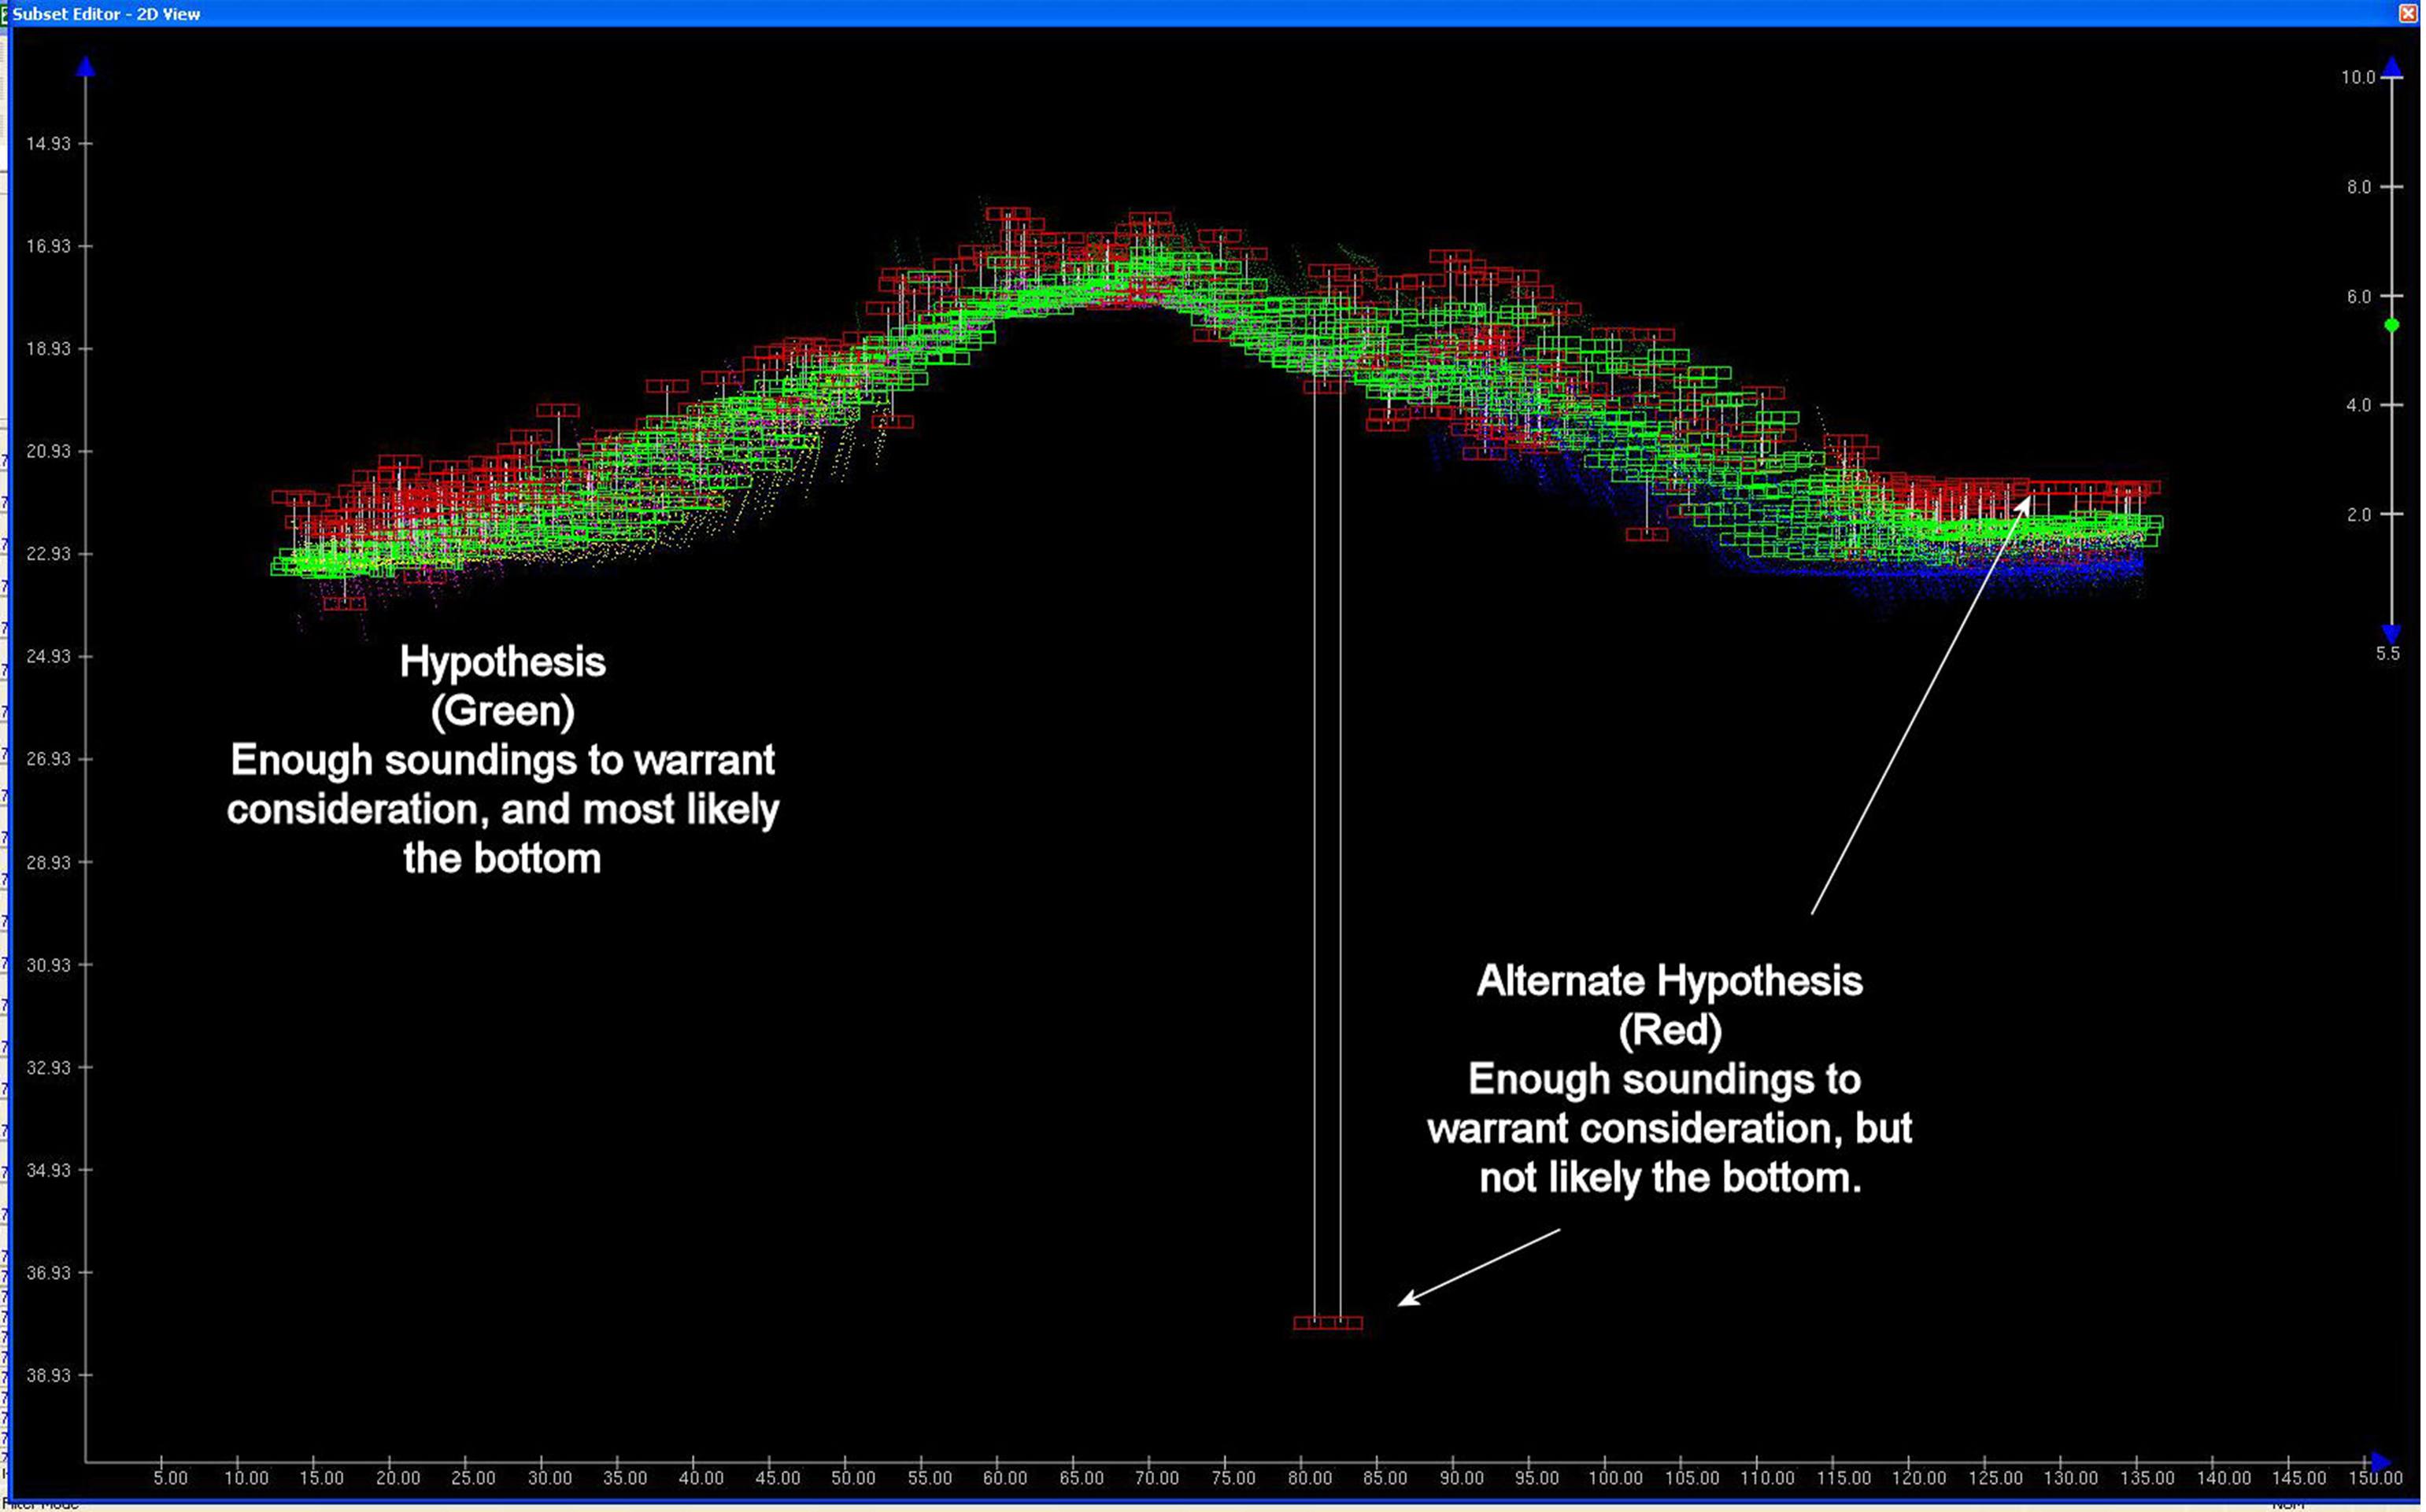Click the 28.93 depth axis label
Image resolution: width=2426 pixels, height=1512 pixels.
[49, 863]
